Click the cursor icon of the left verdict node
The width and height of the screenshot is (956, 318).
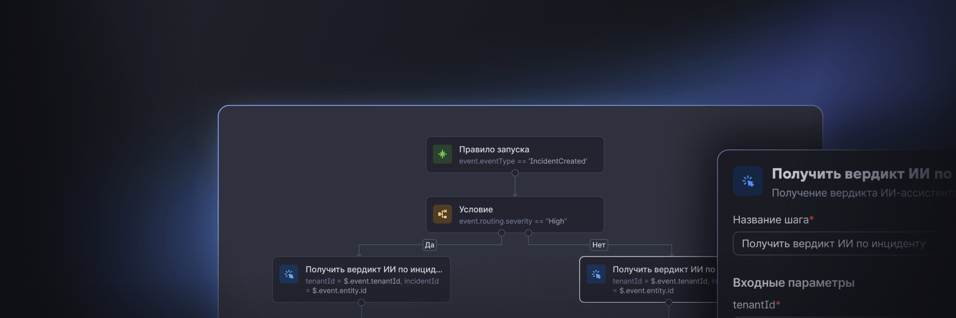(x=289, y=274)
